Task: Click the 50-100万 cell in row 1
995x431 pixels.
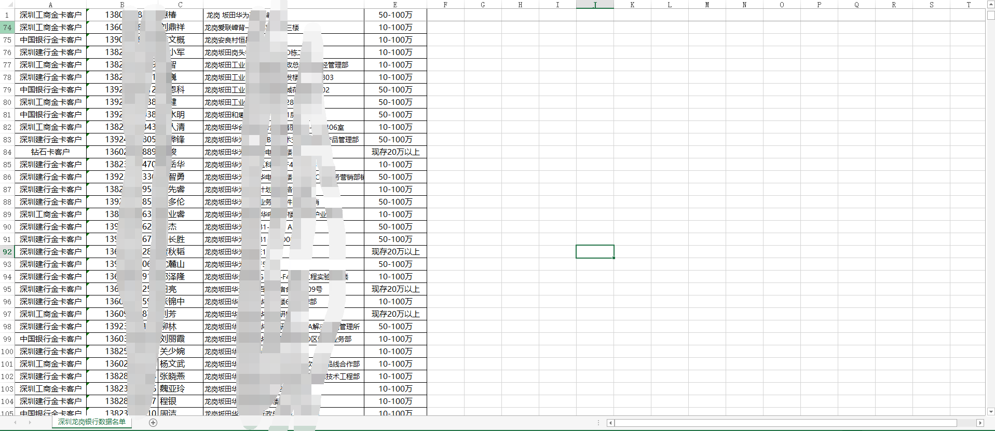Action: point(395,15)
